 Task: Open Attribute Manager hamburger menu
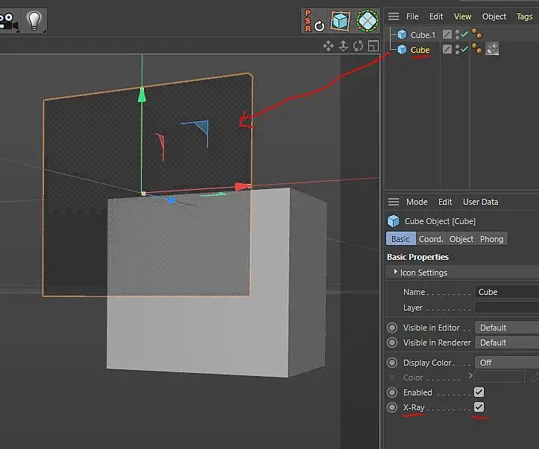pyautogui.click(x=393, y=202)
